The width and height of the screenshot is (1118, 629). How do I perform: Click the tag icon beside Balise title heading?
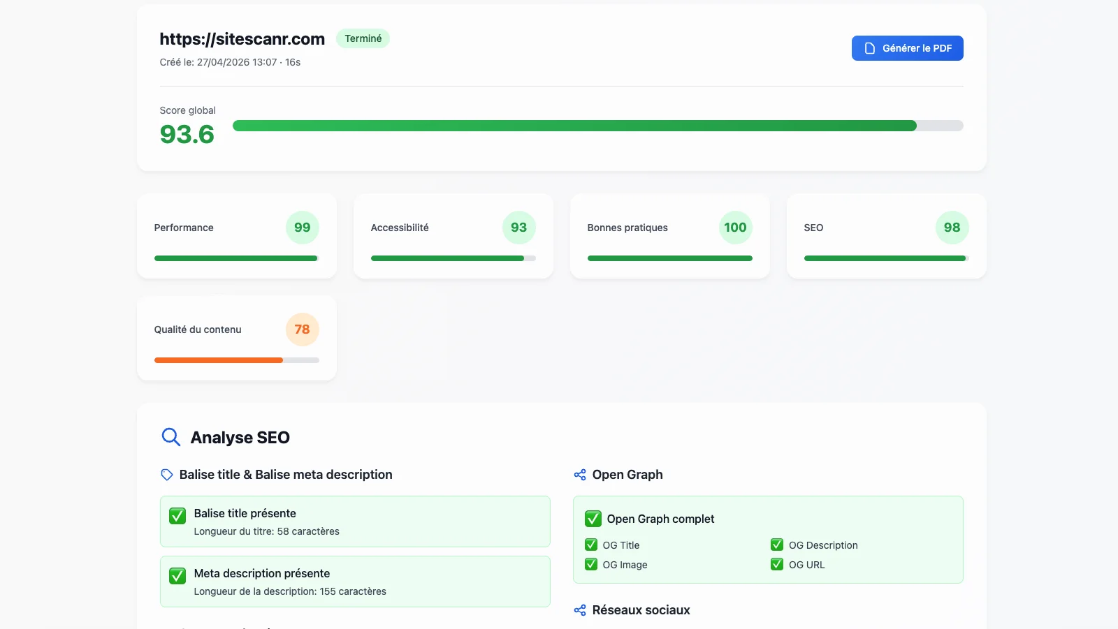(x=166, y=475)
